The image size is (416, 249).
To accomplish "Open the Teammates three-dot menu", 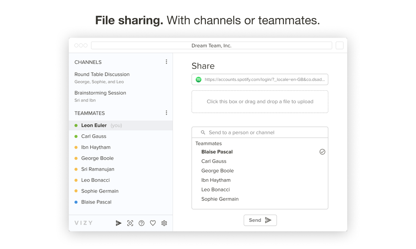I will coord(166,113).
